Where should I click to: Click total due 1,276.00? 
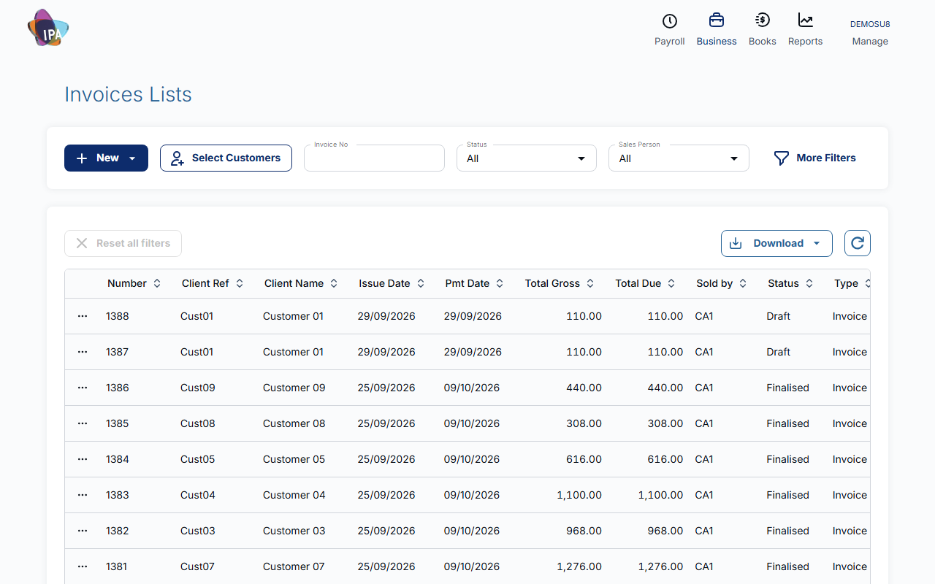[660, 566]
